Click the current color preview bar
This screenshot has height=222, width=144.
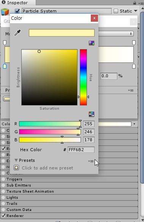coord(62,33)
